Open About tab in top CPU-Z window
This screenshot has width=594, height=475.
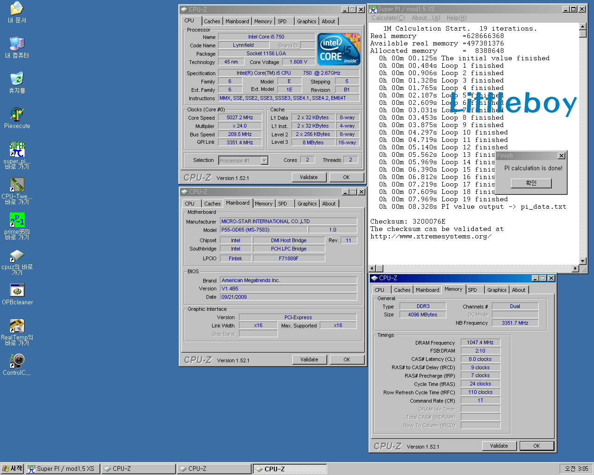tap(329, 21)
